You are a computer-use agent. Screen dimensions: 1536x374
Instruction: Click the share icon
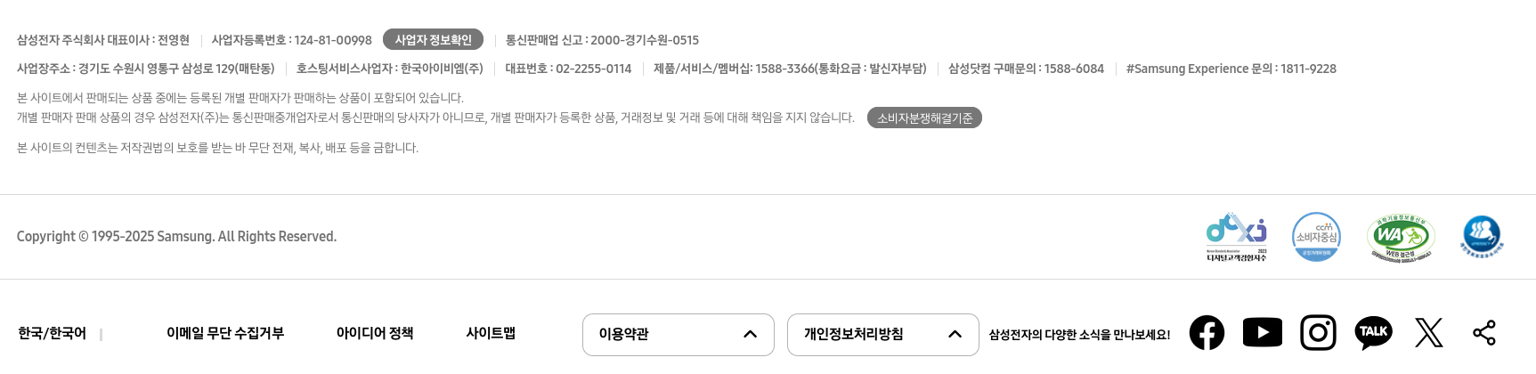[x=1483, y=333]
